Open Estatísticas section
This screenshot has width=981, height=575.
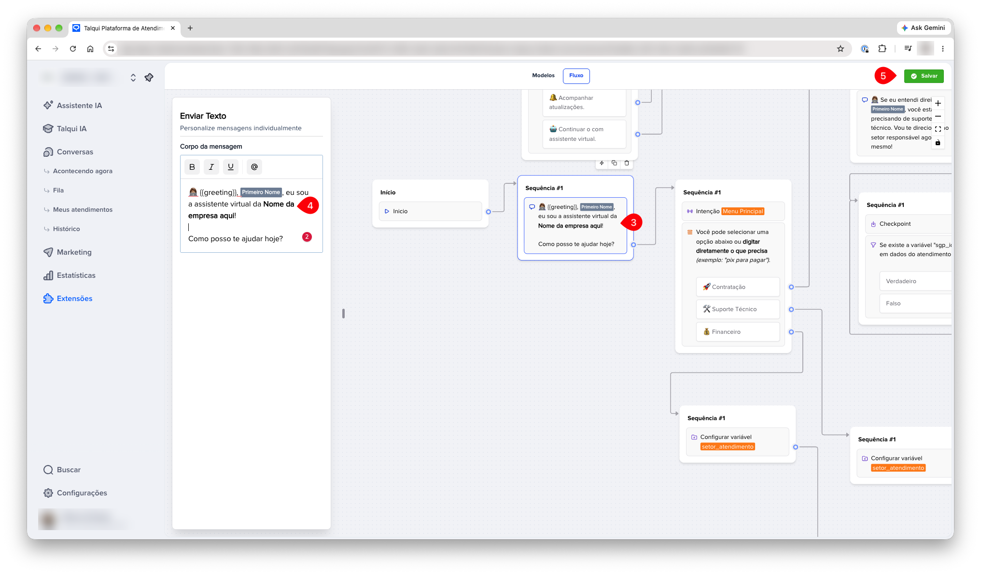point(70,275)
